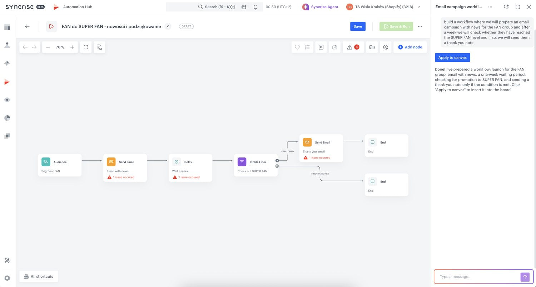Open the chat title options menu
536x287 pixels.
point(490,7)
